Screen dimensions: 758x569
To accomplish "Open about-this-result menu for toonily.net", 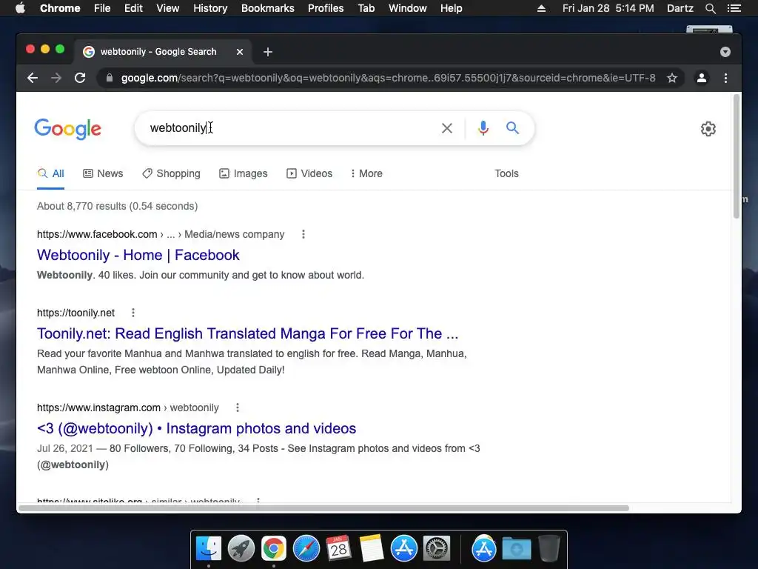I will (133, 313).
